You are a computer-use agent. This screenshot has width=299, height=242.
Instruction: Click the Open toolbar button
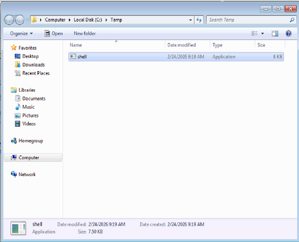(53, 34)
